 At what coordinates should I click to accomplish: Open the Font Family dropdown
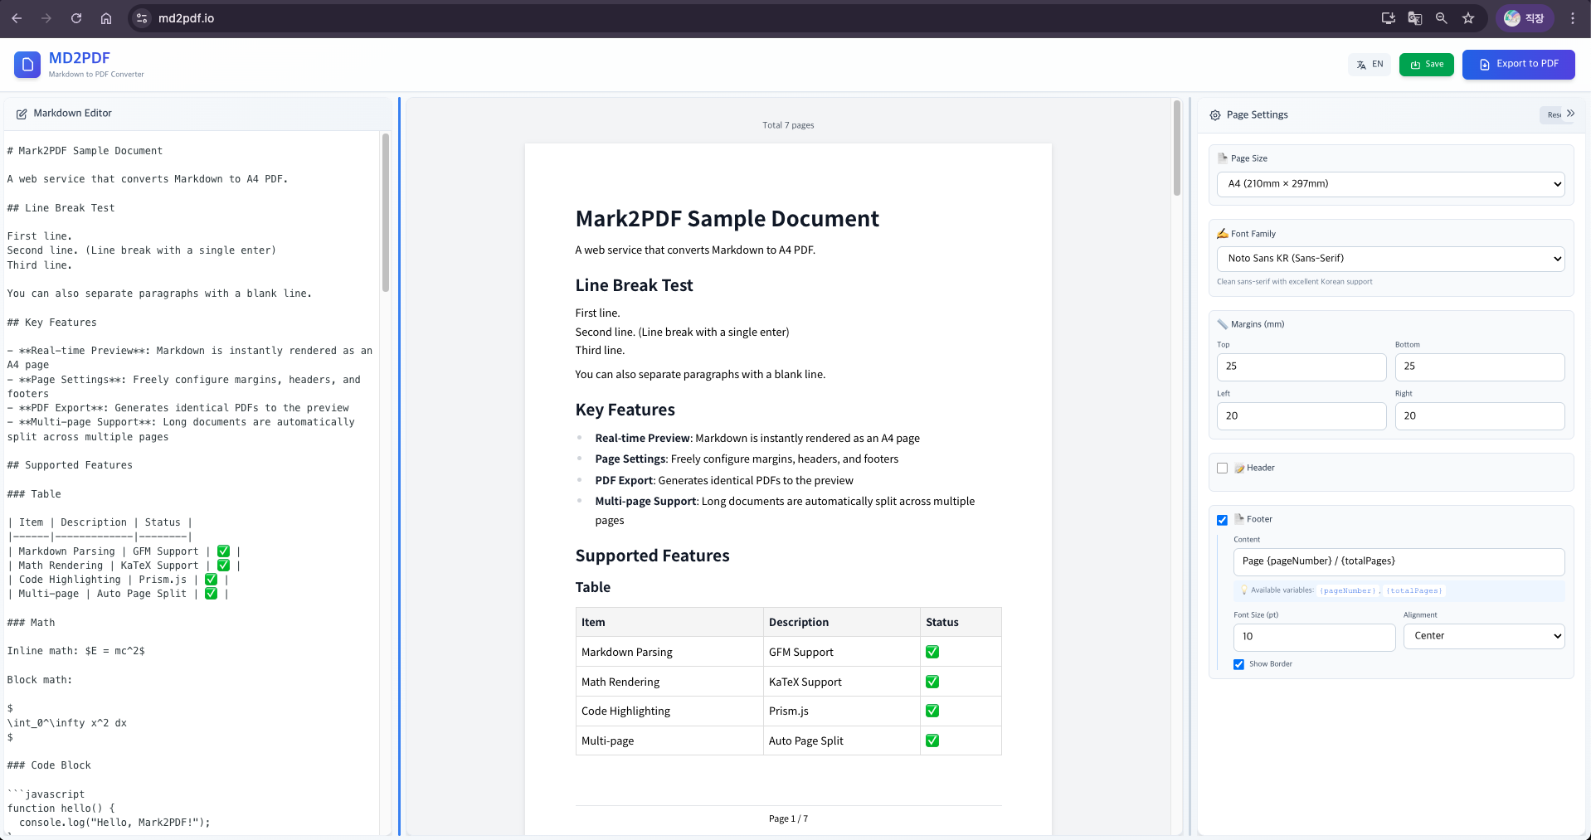coord(1390,259)
